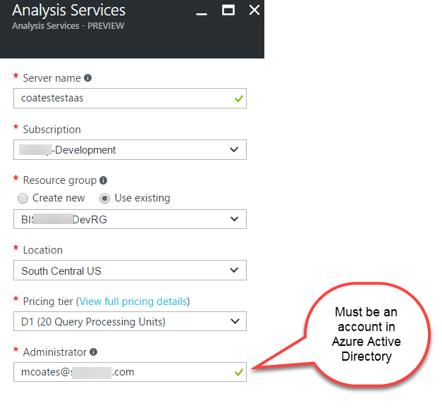Open the Pricing tier D1 dropdown
Viewport: 442px width, 410px height.
(x=130, y=321)
